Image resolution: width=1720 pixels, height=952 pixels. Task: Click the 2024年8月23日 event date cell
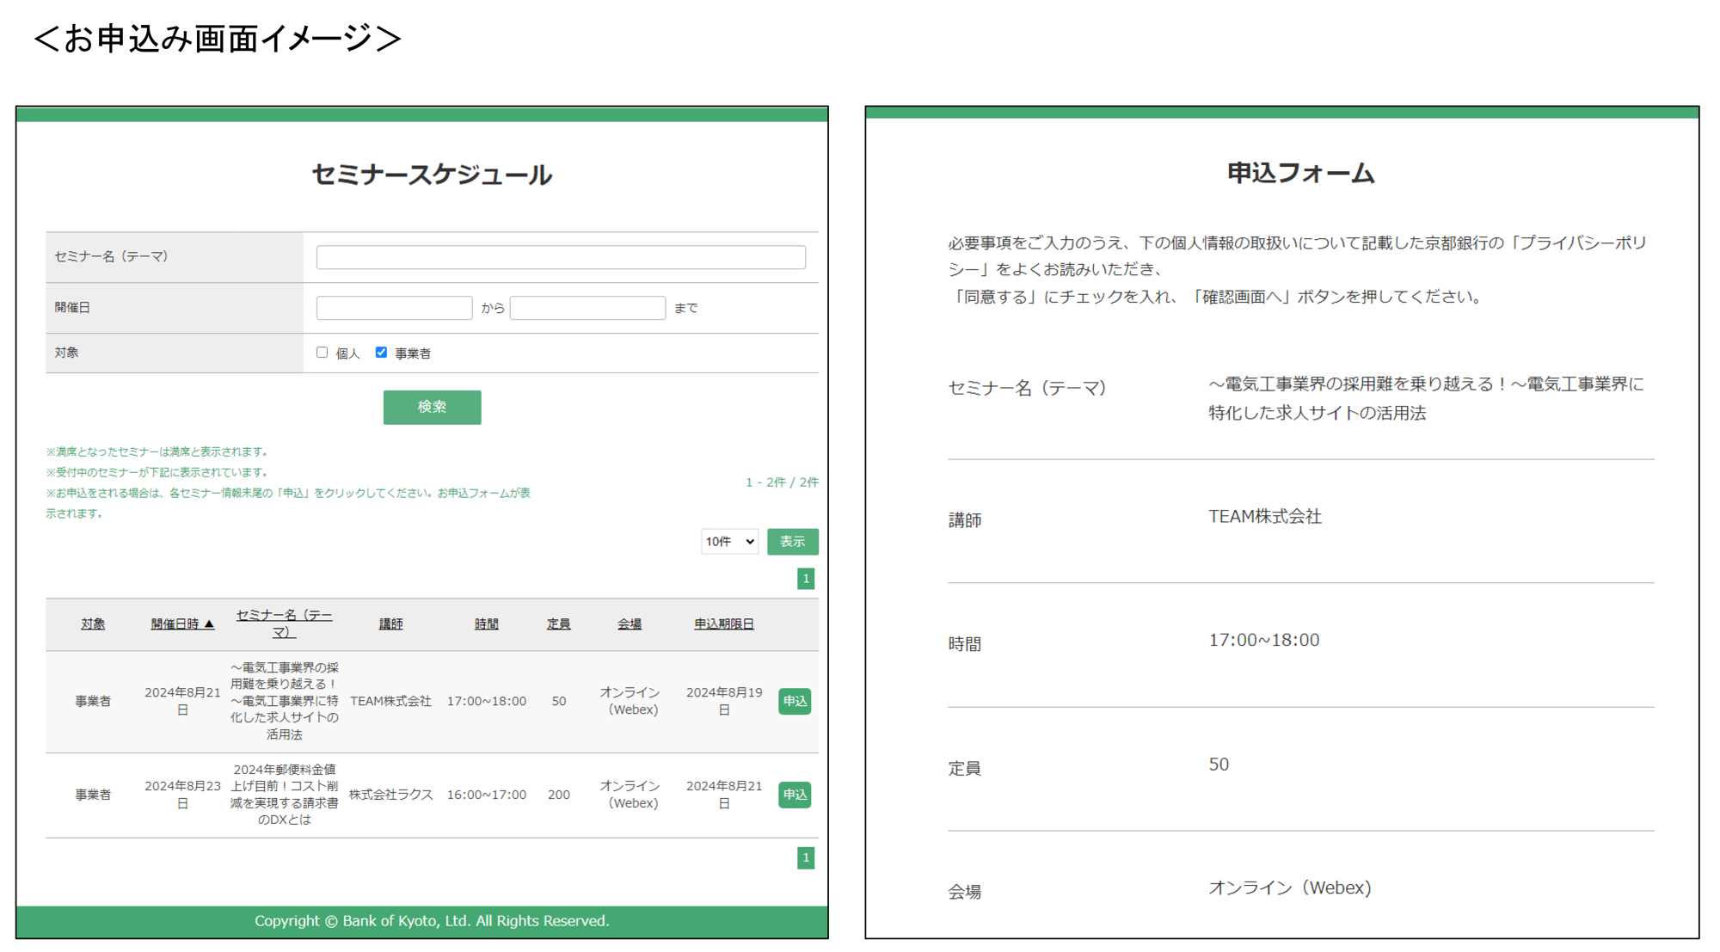coord(182,795)
